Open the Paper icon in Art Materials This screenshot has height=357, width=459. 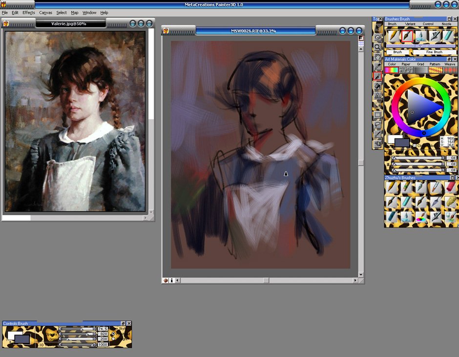[x=406, y=70]
